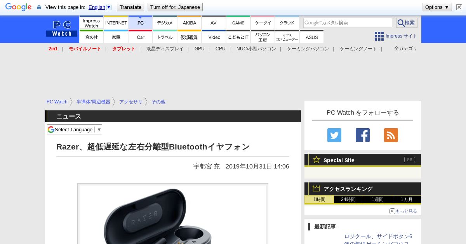Open the ASUS tab
This screenshot has height=244, width=466.
coord(311,37)
